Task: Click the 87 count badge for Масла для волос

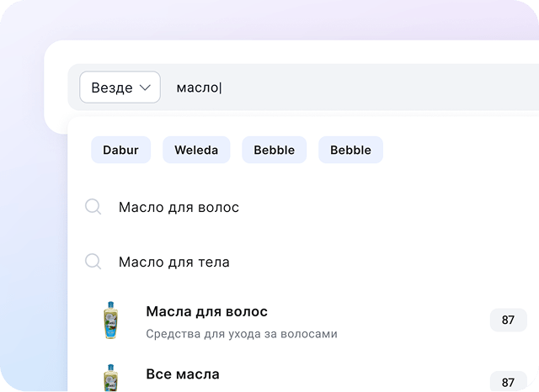Action: (509, 320)
